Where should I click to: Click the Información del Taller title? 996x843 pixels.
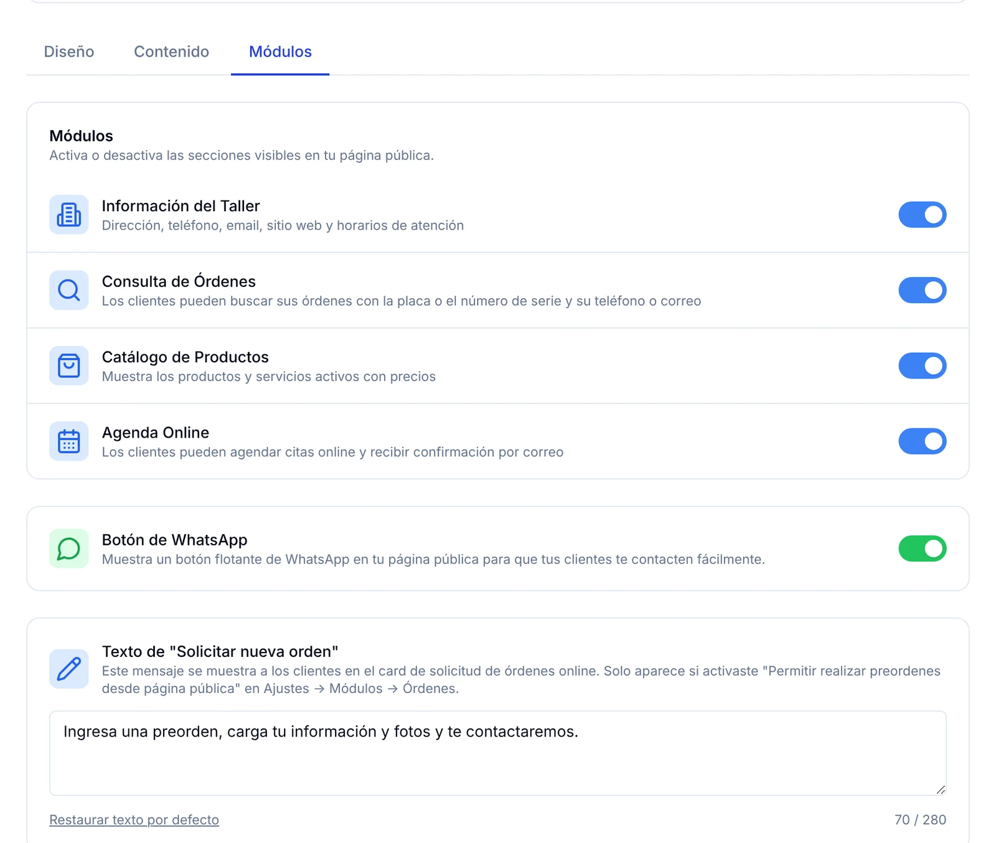(181, 206)
